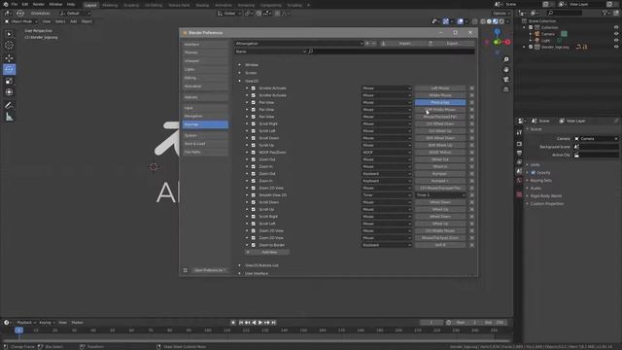Click the zoom magnifier gizmo in the viewport
Image resolution: width=622 pixels, height=350 pixels.
click(506, 59)
